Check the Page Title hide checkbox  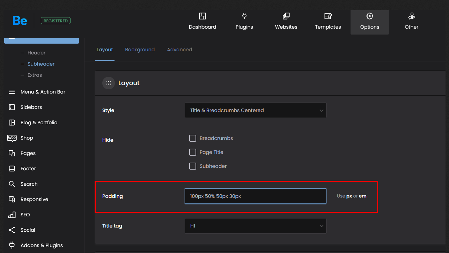193,152
